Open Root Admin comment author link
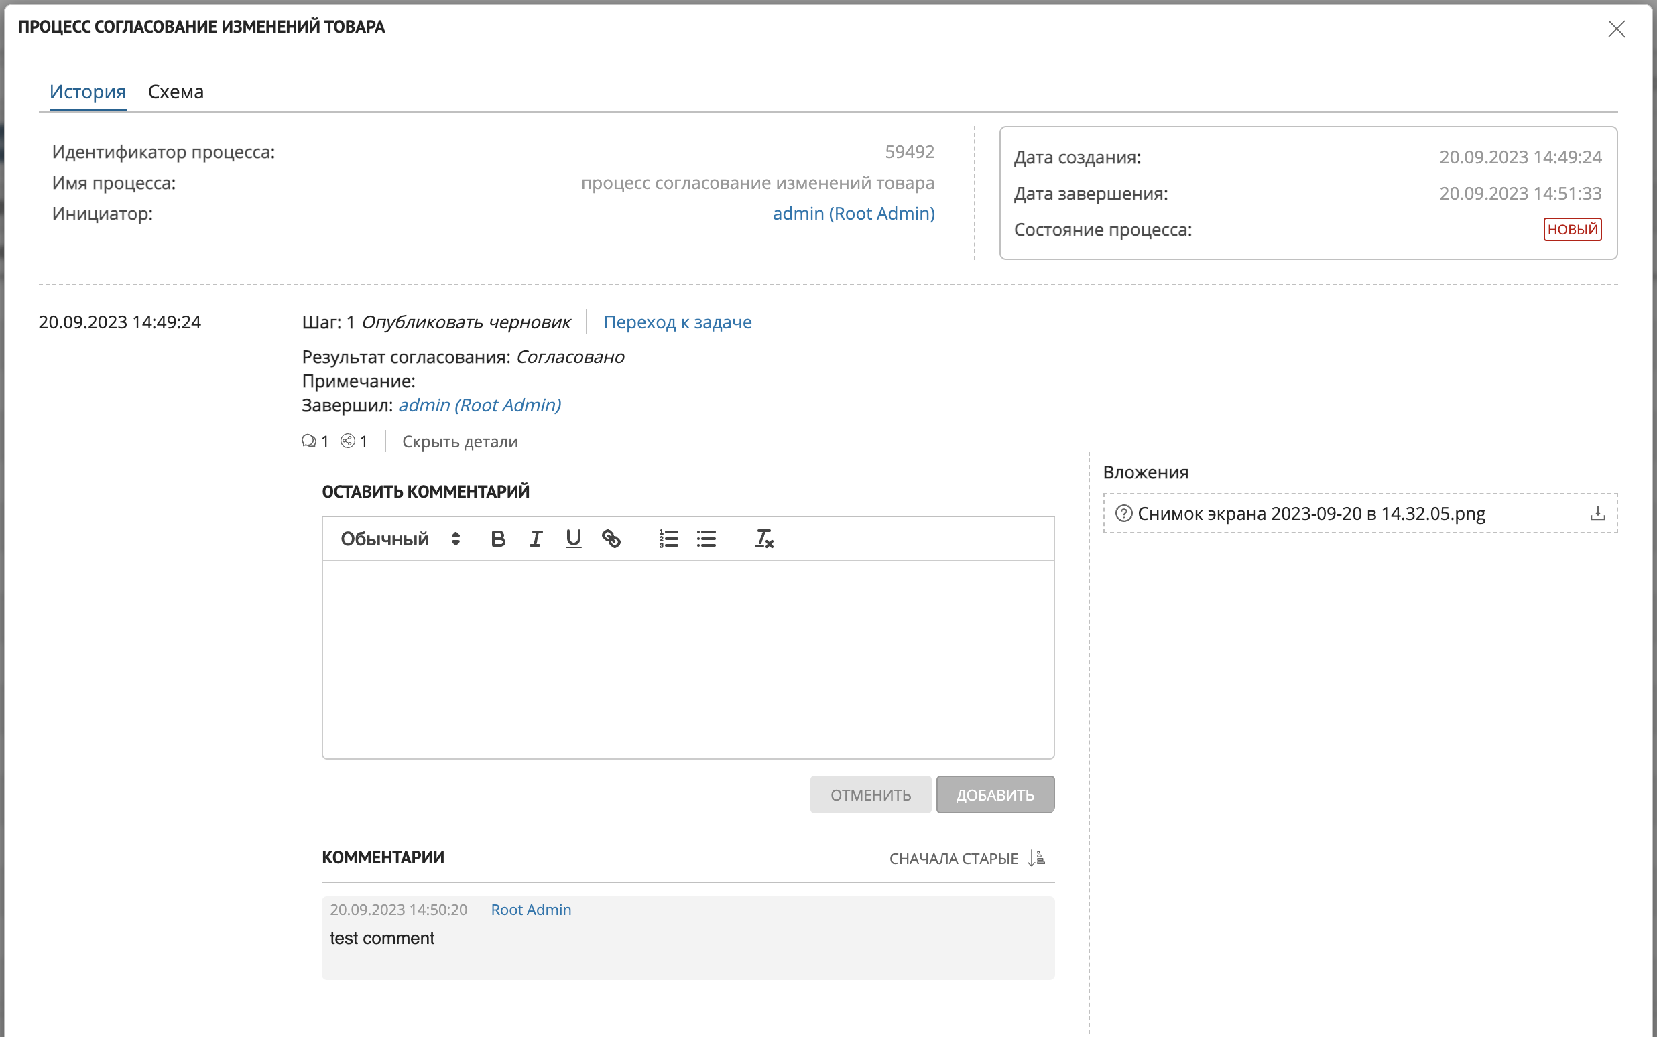 (x=531, y=910)
